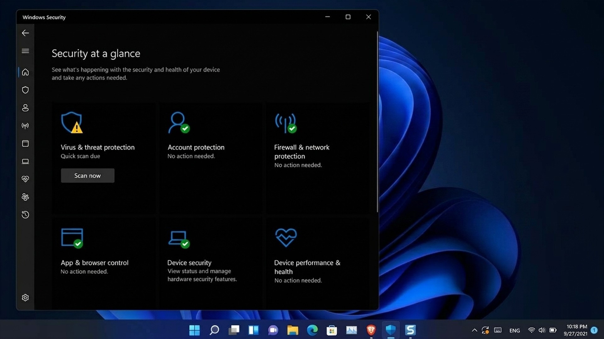Click the Device performance heart tile icon
This screenshot has width=604, height=339.
point(286,238)
